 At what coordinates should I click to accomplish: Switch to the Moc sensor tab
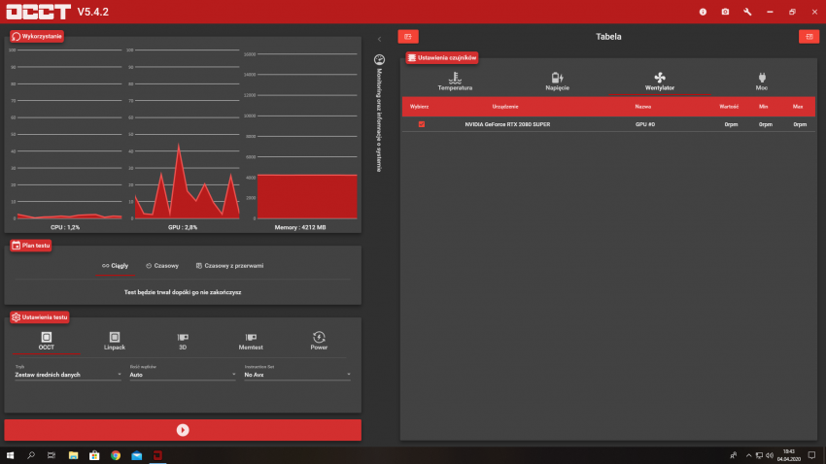(x=762, y=81)
